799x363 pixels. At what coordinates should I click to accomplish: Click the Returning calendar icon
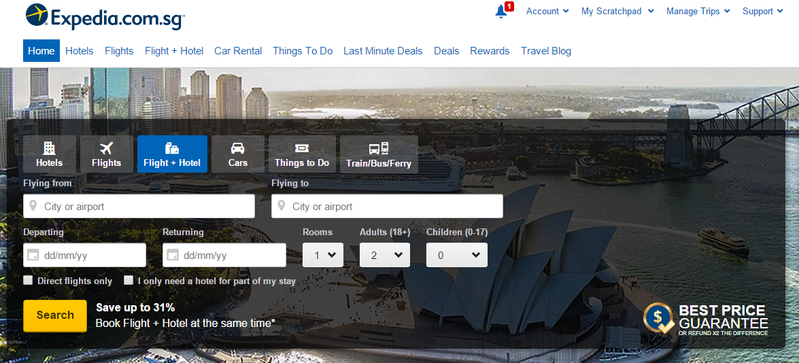(x=172, y=255)
